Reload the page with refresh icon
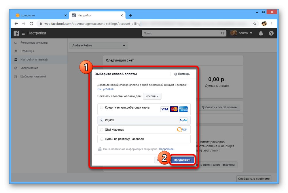Image resolution: width=288 pixels, height=193 pixels. (x=31, y=24)
